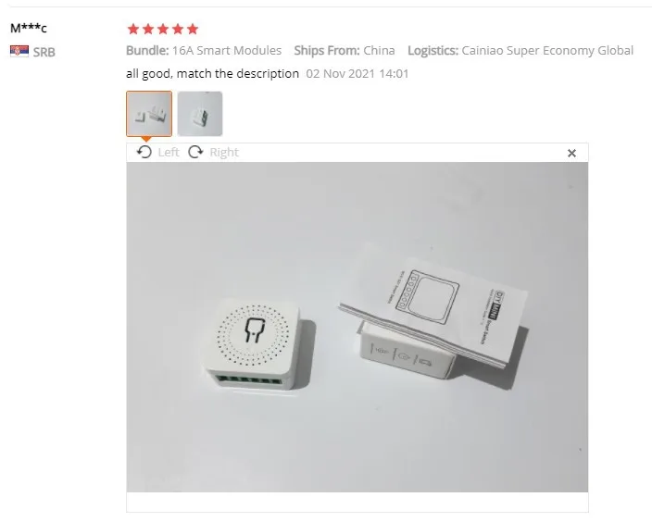Select "Cainiao Super Economy Global" logistics text
652x522 pixels.
pos(547,50)
